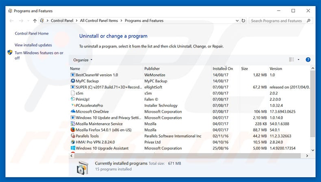This screenshot has height=182, width=321.
Task: Click the Privax Ltd publisher cell
Action: click(152, 142)
